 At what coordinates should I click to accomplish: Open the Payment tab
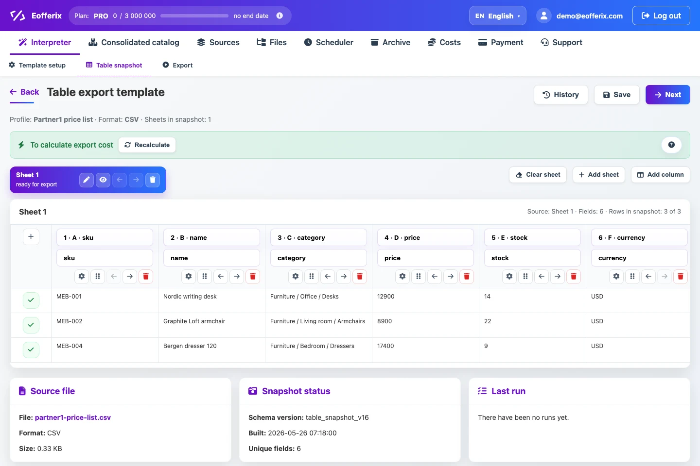(x=501, y=42)
